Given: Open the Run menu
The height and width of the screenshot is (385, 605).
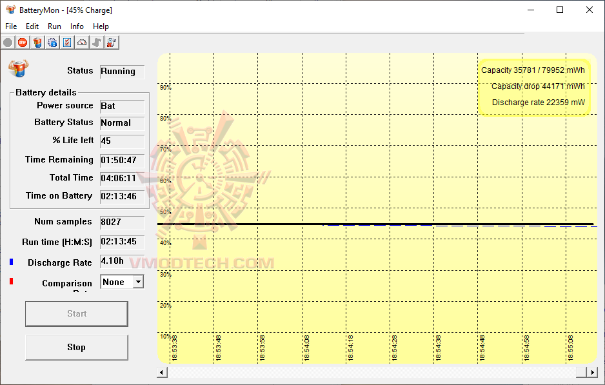Looking at the screenshot, I should coord(54,26).
